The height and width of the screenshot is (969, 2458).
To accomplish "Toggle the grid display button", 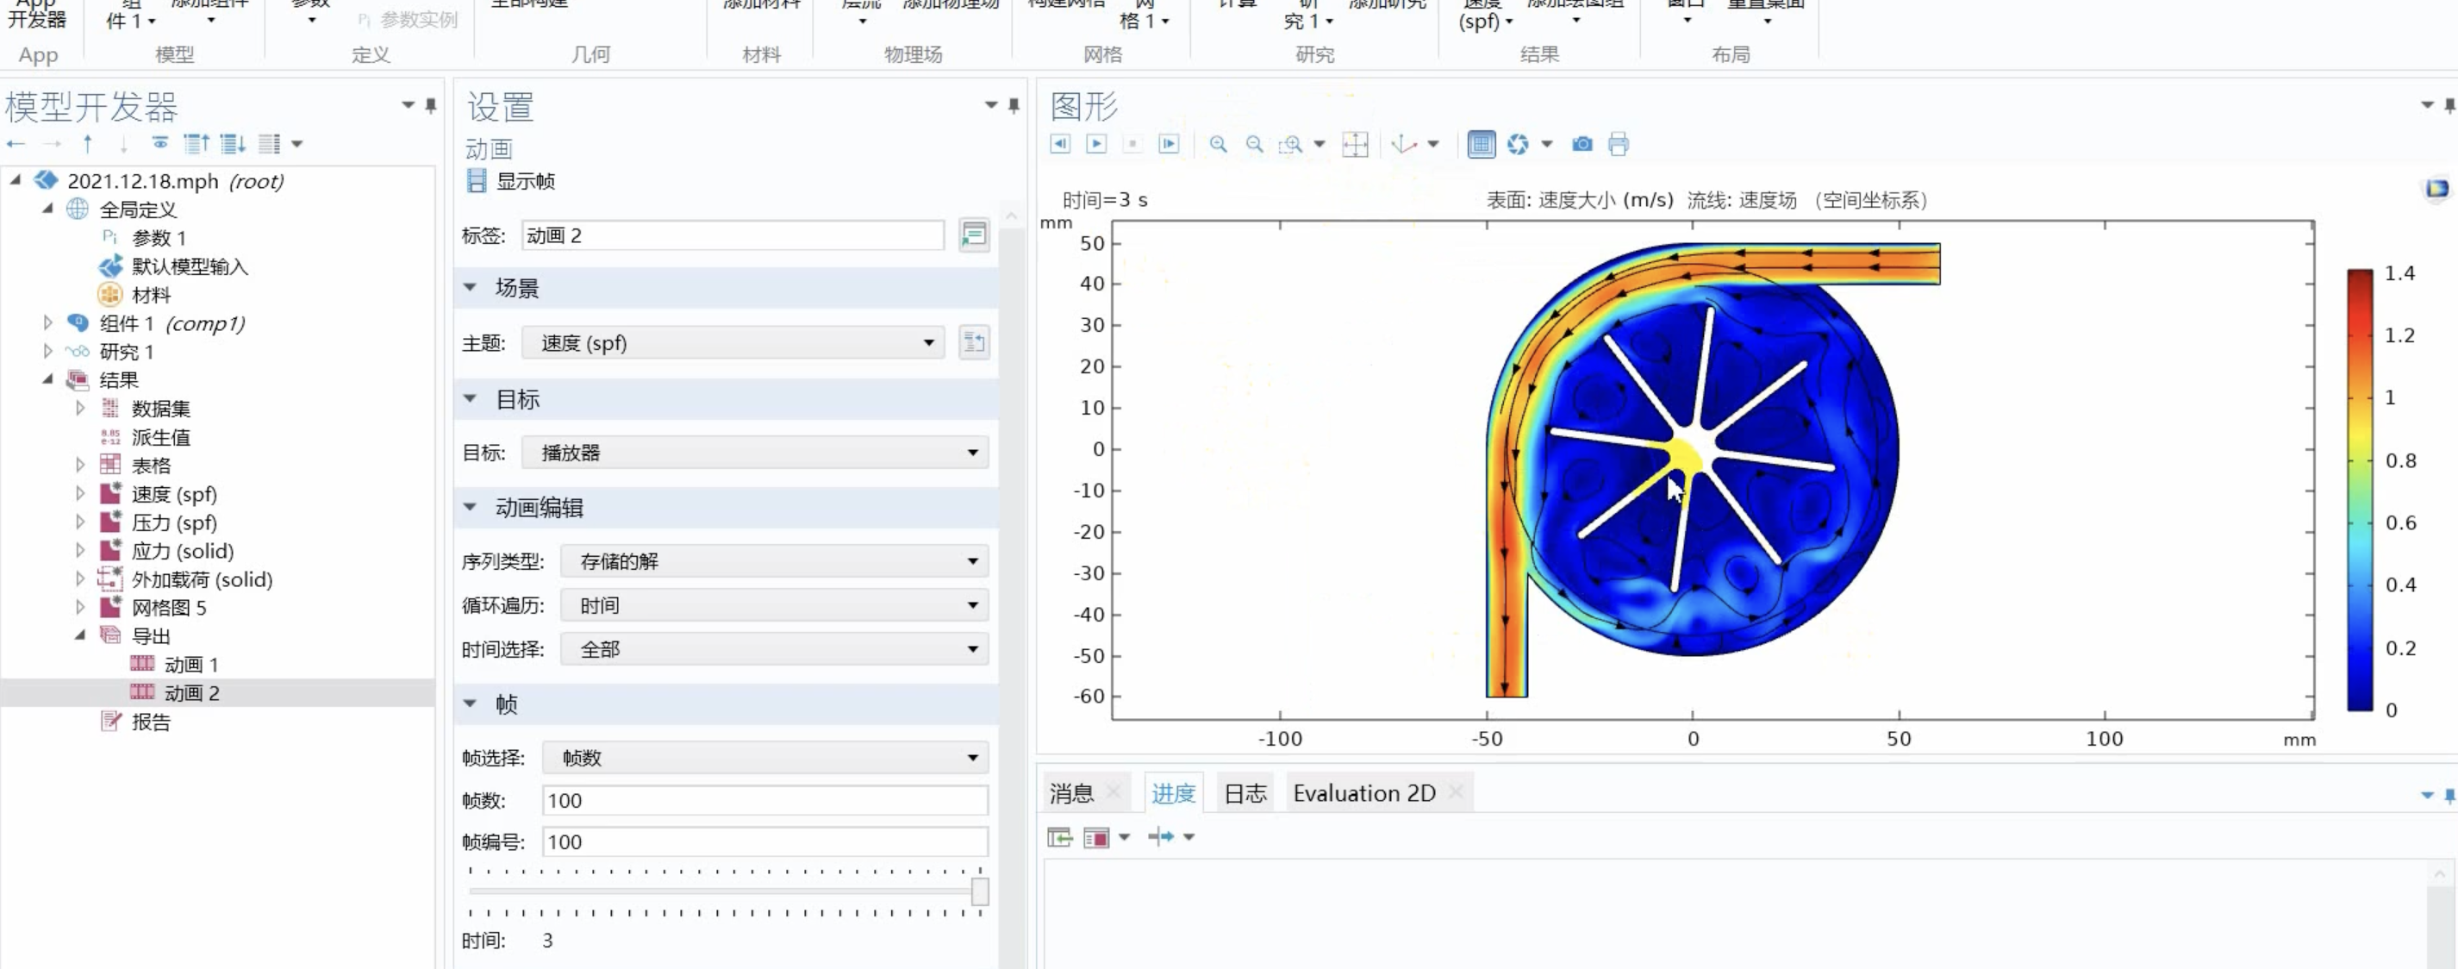I will point(1481,144).
